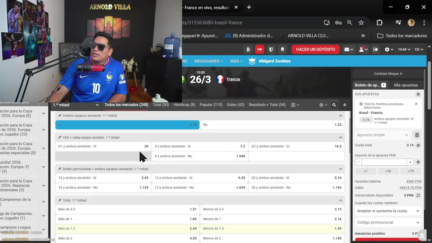Collapse the Doble oportunidad market
Image resolution: width=432 pixels, height=243 pixels.
tap(341, 169)
